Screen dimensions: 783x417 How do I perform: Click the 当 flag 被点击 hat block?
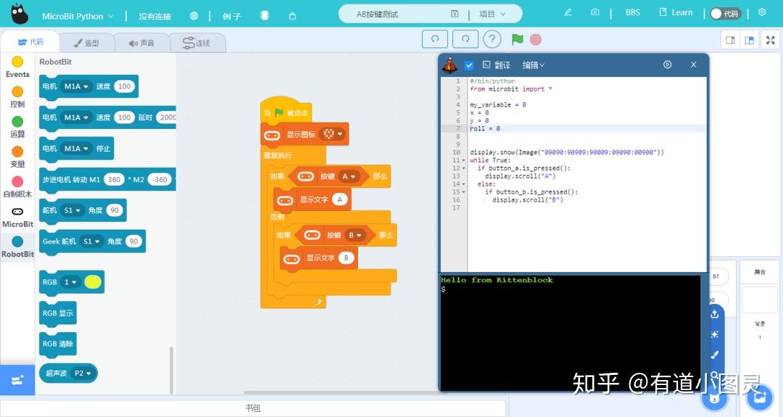pyautogui.click(x=286, y=110)
